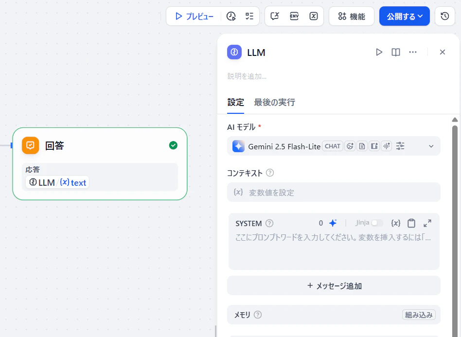Show the SYSTEM prompt help icon
Screen dimensions: 461x337
pos(269,224)
